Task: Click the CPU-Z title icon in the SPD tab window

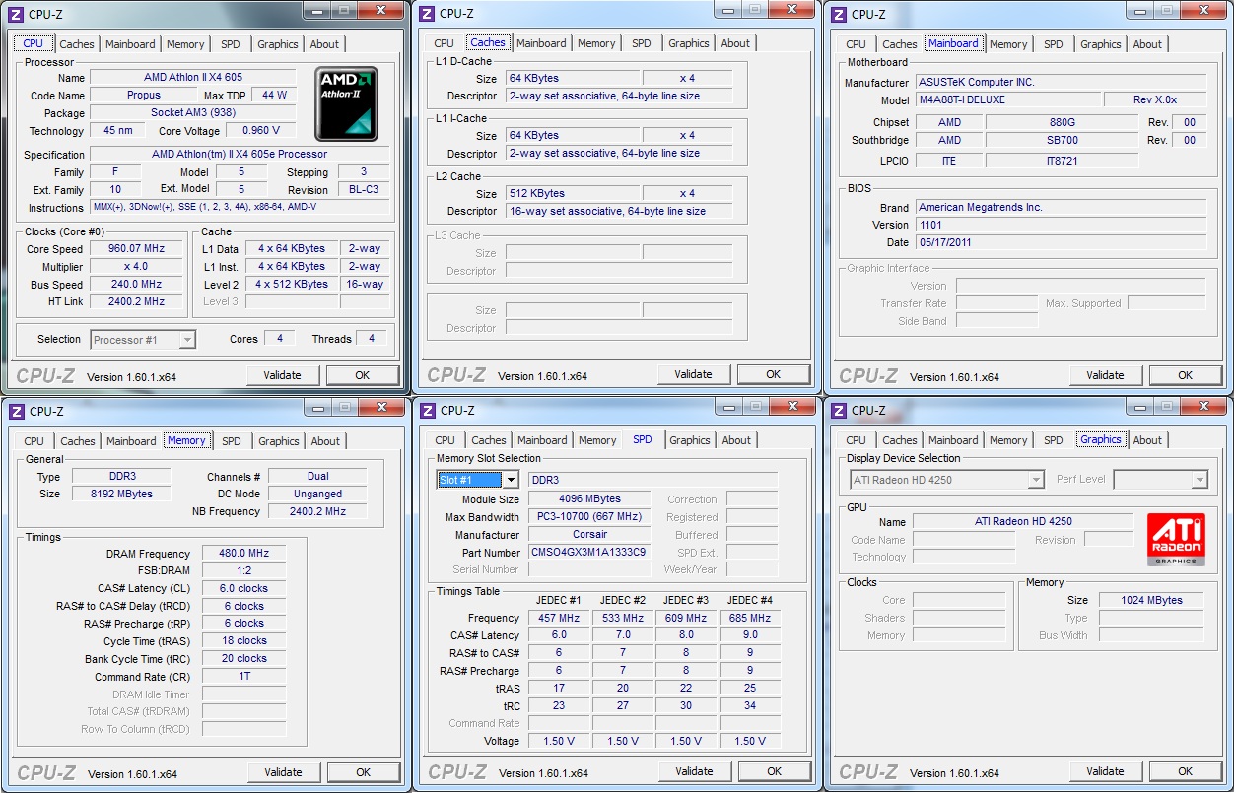Action: [427, 411]
